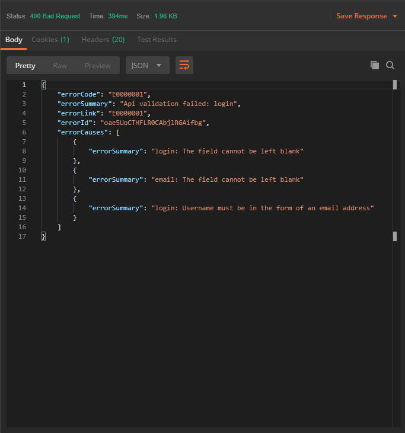Screen dimensions: 405x433
Task: Click line number 6 in the gutter
Action: [x=24, y=132]
